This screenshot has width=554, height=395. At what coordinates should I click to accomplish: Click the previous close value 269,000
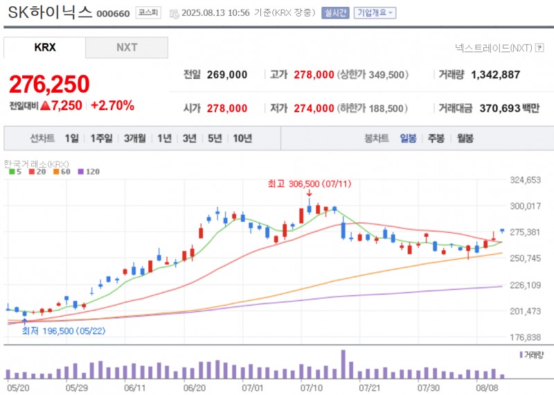(x=227, y=75)
